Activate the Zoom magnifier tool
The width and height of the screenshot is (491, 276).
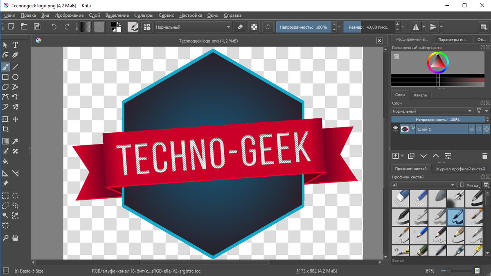pos(5,237)
